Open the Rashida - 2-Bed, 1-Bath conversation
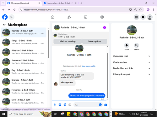157x117 pixels. point(24,32)
